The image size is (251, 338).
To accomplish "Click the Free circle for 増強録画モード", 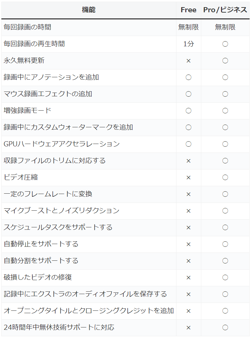I will [188, 111].
